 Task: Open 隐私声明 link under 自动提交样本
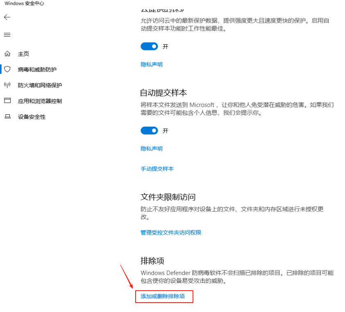pyautogui.click(x=152, y=148)
